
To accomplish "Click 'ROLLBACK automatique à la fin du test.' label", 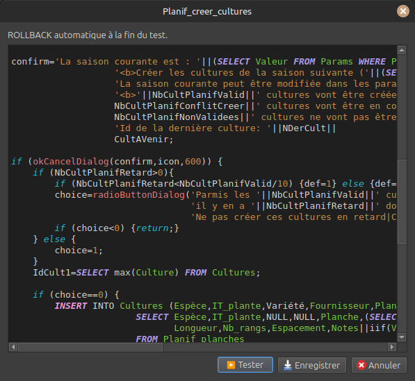I will [88, 35].
